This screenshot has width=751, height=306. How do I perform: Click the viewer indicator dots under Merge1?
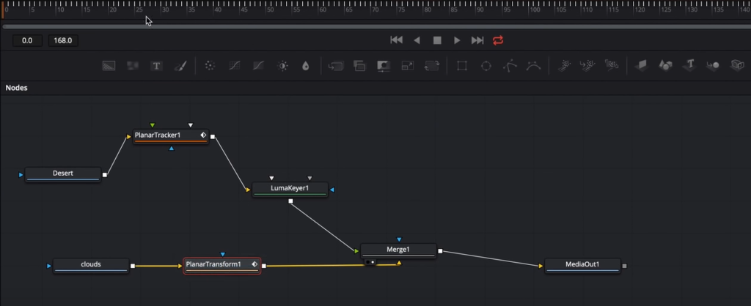370,262
